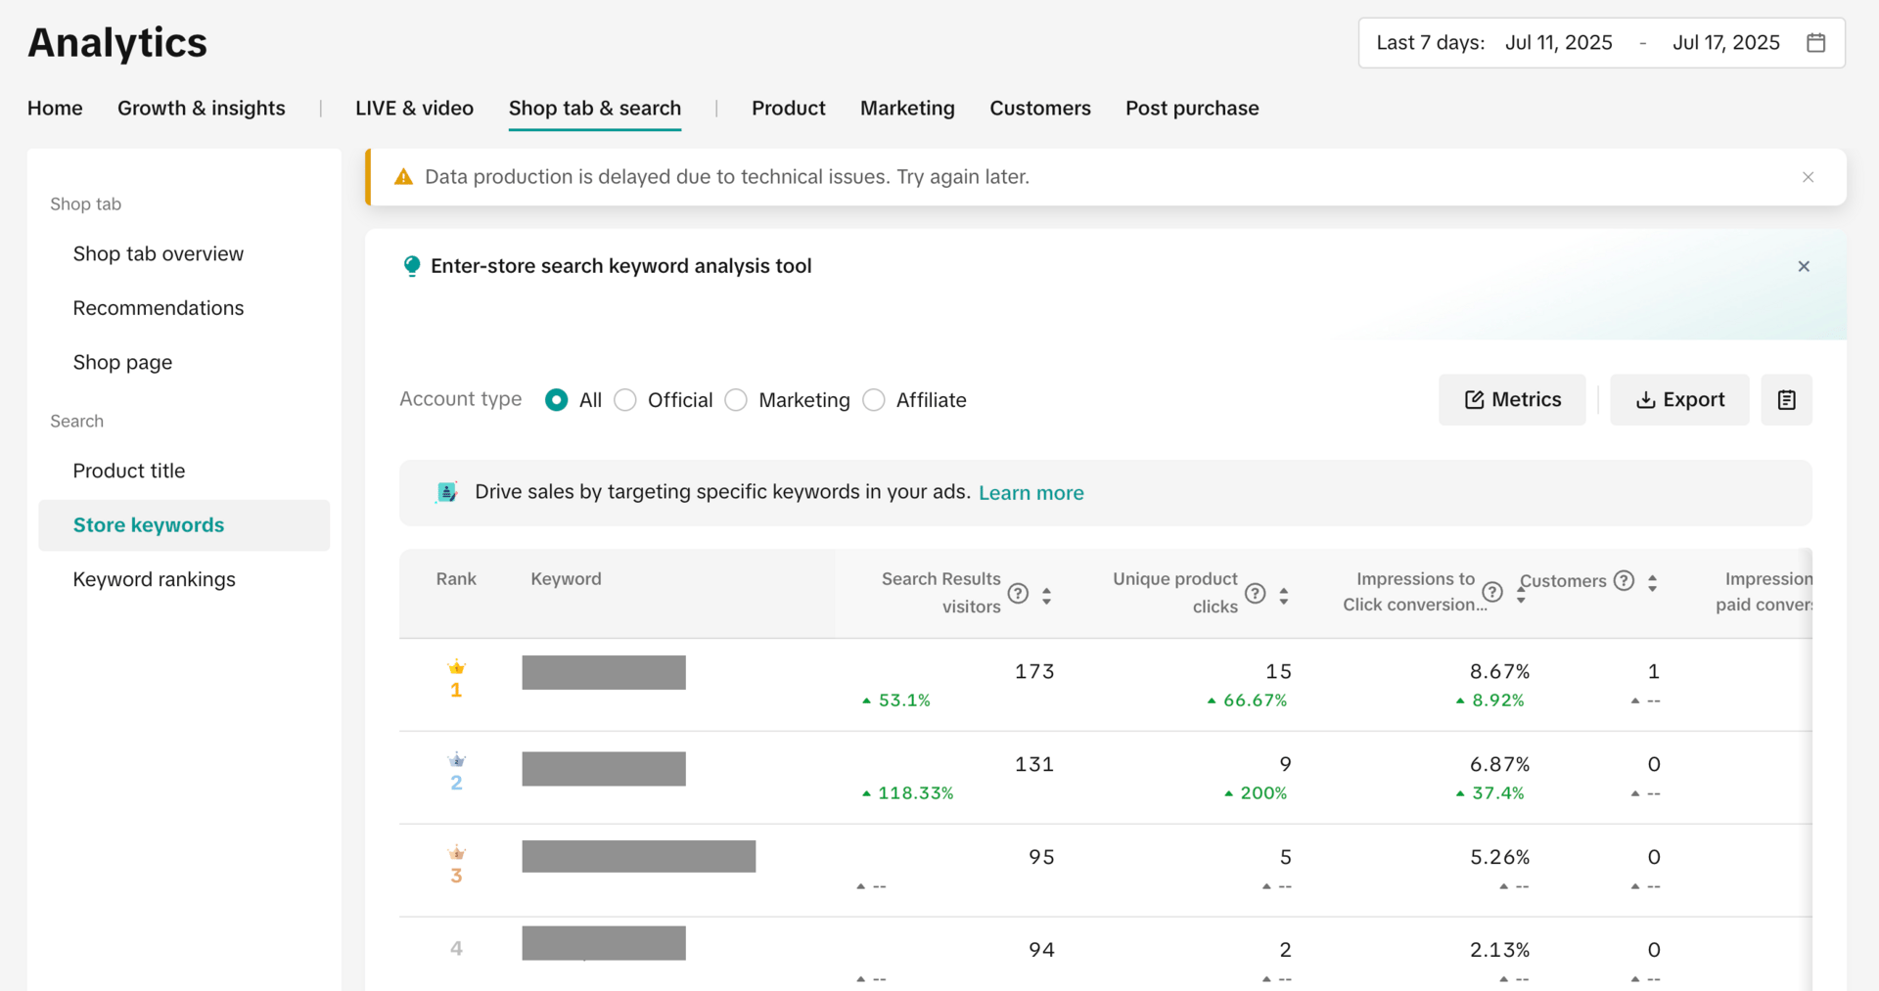This screenshot has height=991, width=1879.
Task: Close the keyword analysis tool panel
Action: click(1804, 266)
